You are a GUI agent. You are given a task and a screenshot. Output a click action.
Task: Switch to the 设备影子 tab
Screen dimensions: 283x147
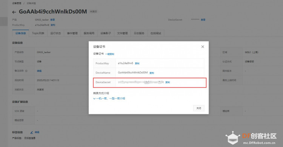click(x=106, y=33)
